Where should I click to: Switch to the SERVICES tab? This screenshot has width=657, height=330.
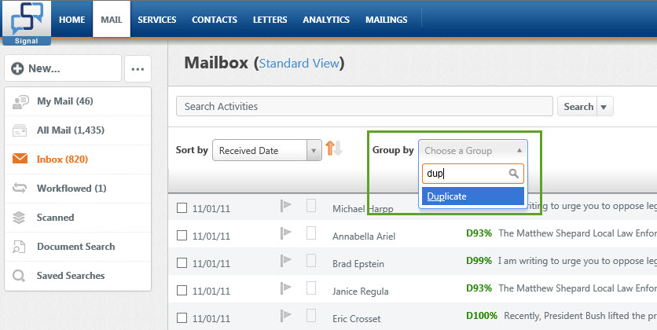coord(157,20)
